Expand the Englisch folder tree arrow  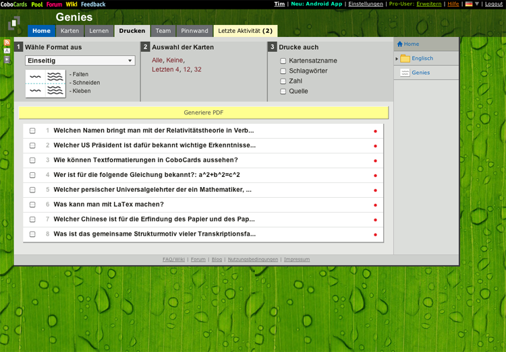coord(397,59)
